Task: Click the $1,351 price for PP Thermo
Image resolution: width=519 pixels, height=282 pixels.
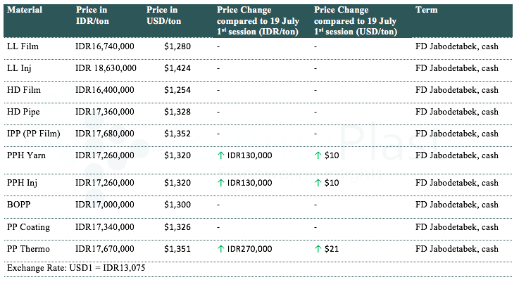Action: click(x=177, y=248)
